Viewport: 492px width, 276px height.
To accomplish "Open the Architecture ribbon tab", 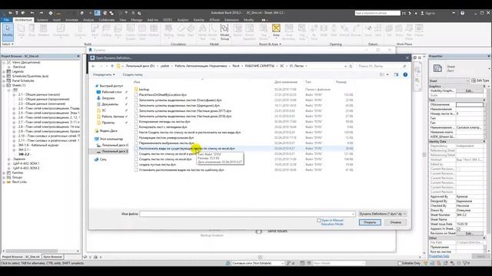I will pyautogui.click(x=24, y=20).
